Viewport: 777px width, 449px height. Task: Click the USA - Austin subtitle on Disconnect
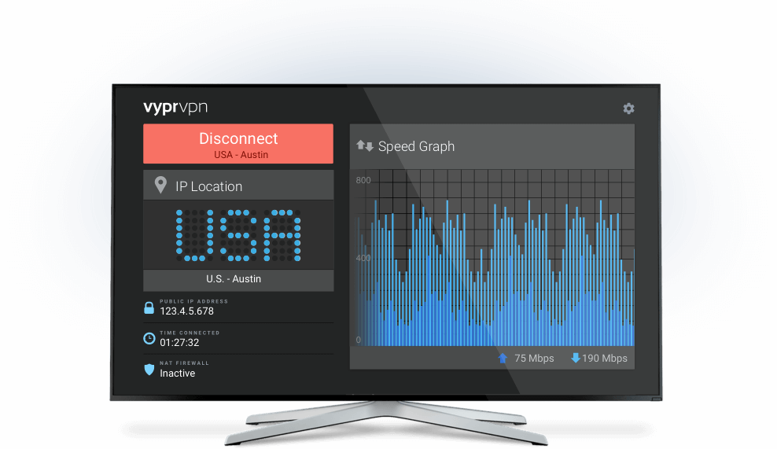(x=241, y=155)
